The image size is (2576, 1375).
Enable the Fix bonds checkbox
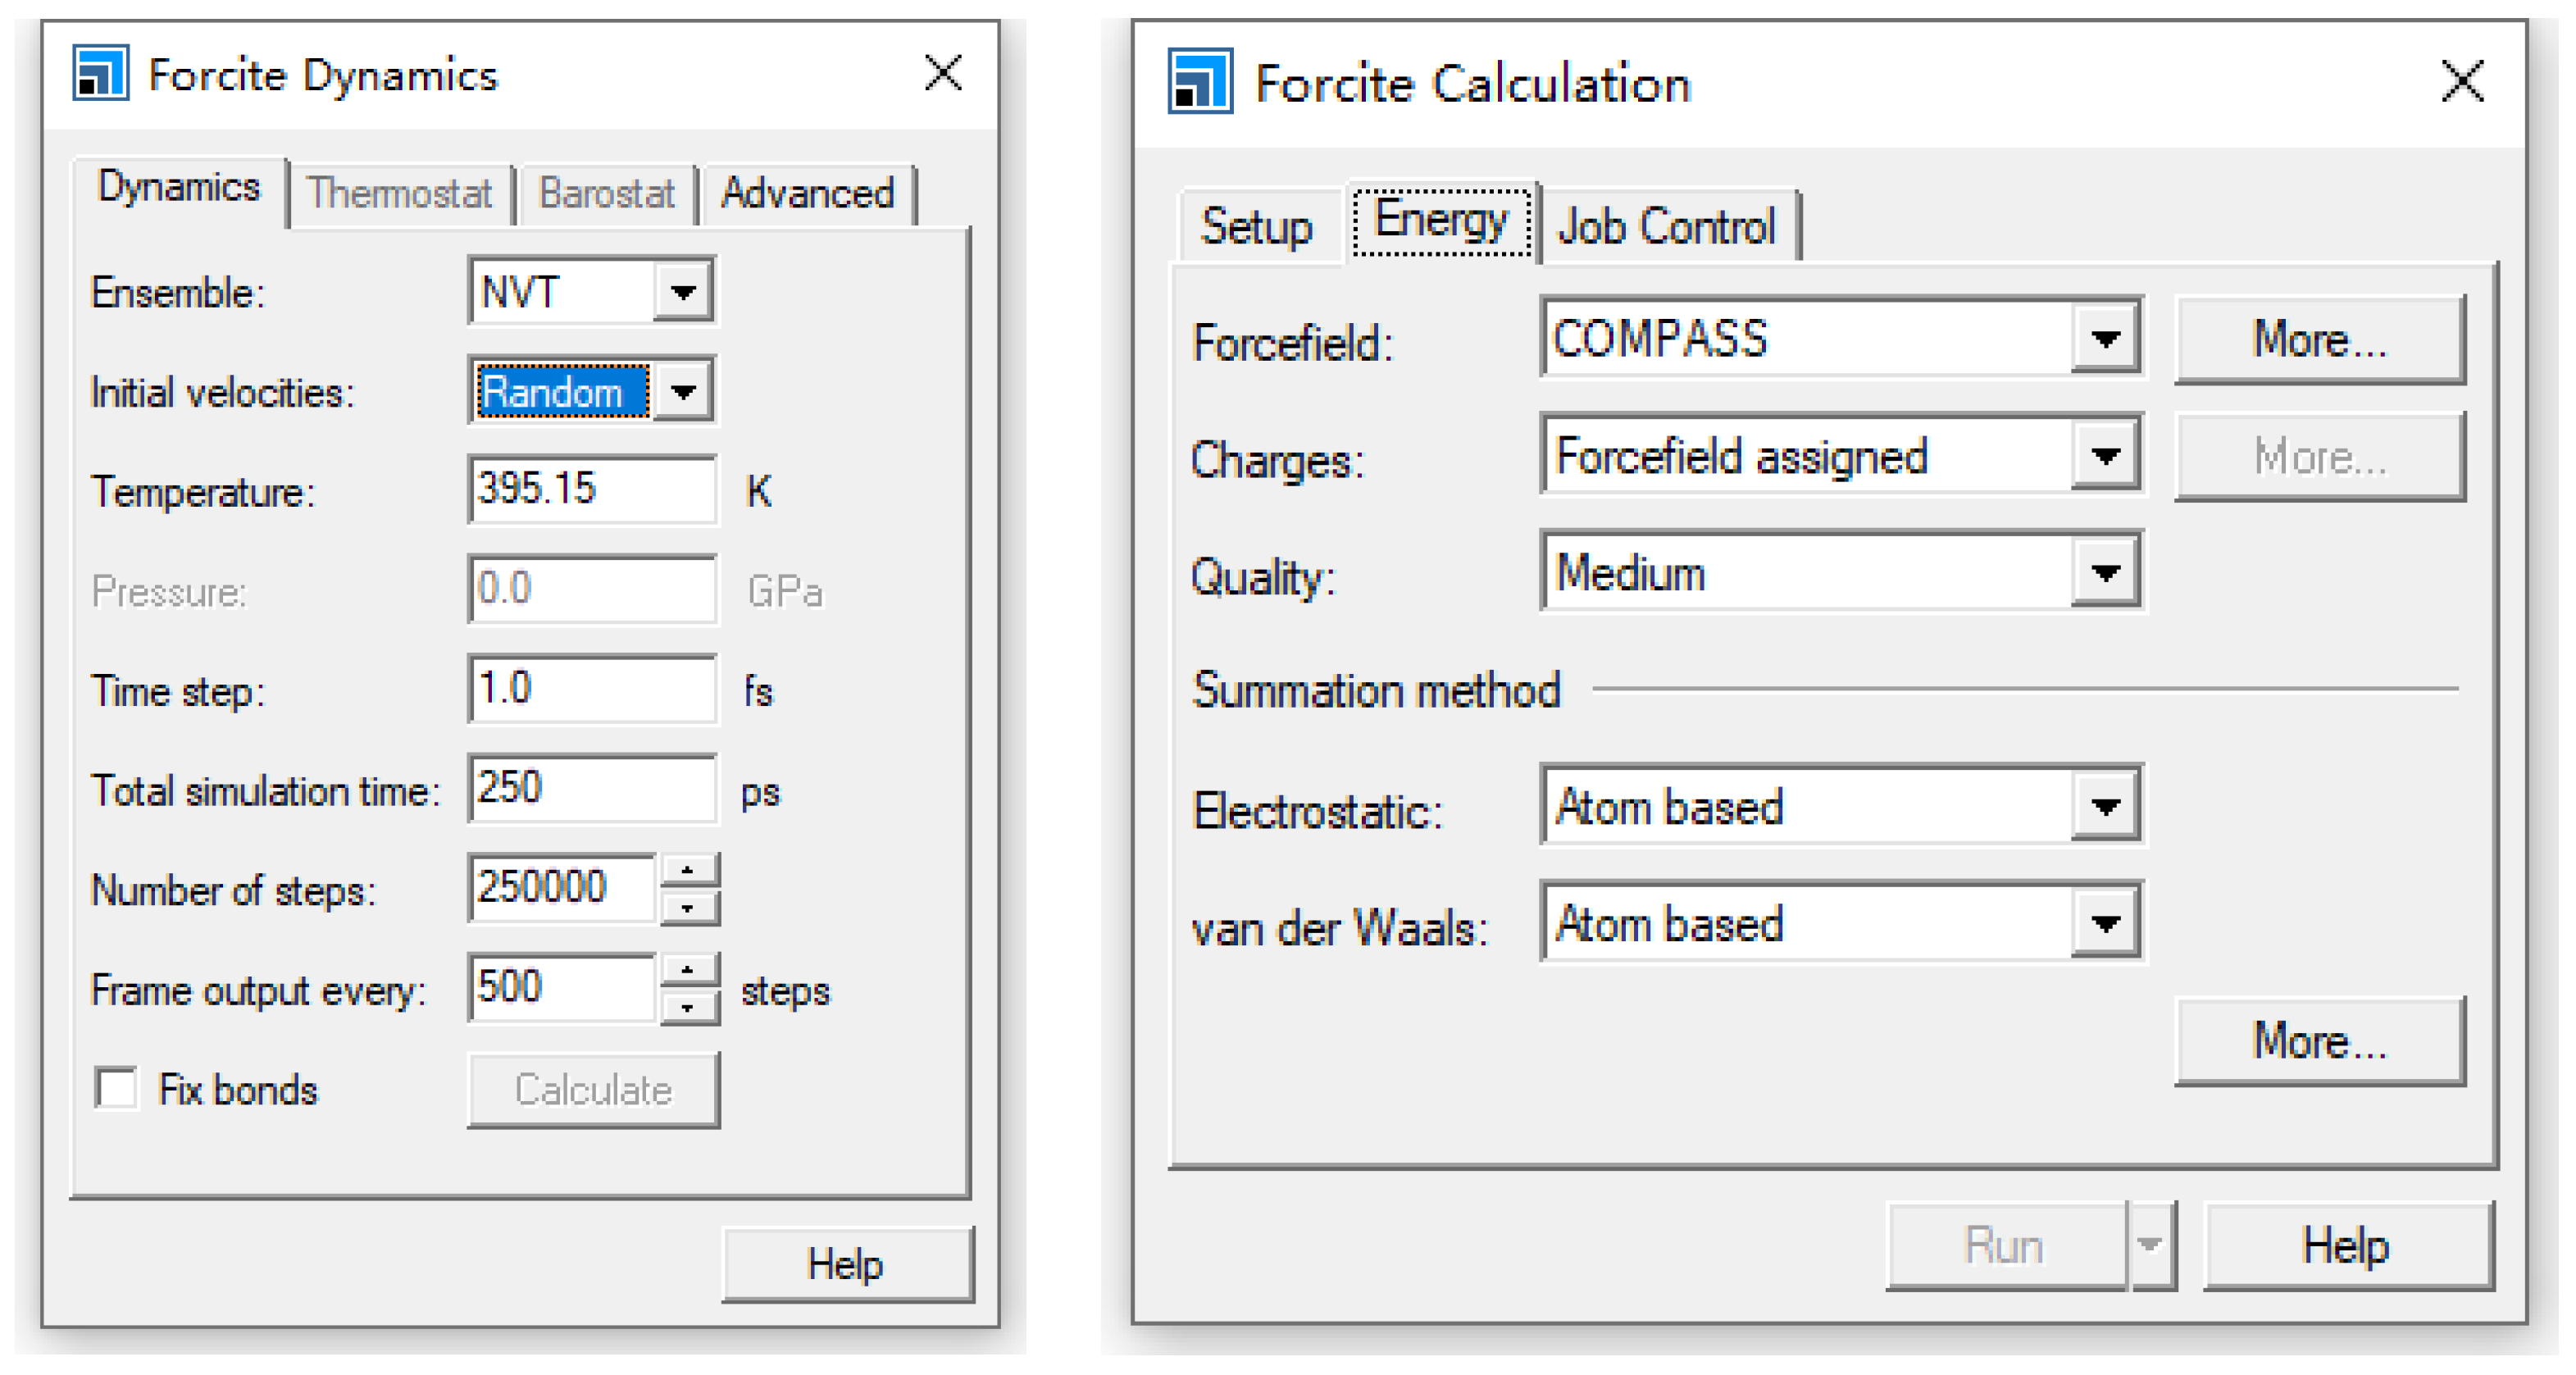[116, 1088]
